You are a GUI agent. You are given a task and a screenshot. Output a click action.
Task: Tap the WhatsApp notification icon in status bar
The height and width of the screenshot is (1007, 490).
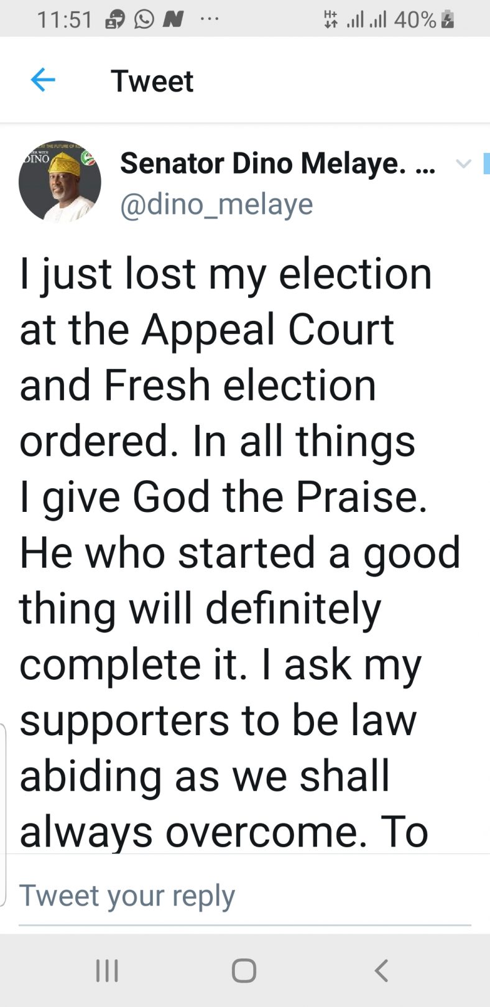pyautogui.click(x=144, y=20)
